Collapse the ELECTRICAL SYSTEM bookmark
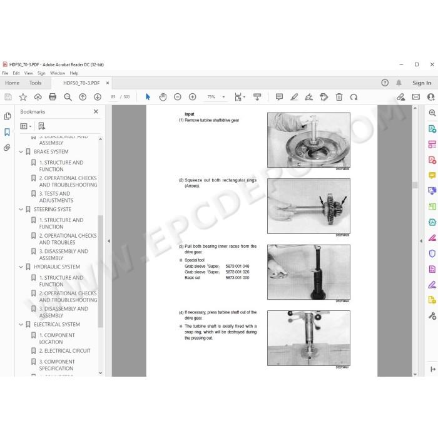Viewport: 438px width, 438px height. point(21,324)
